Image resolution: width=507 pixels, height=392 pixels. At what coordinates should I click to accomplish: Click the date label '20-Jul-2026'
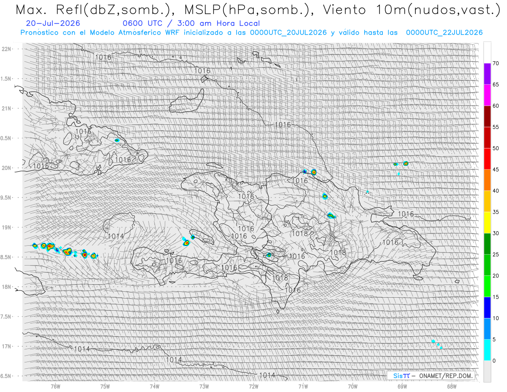[53, 24]
